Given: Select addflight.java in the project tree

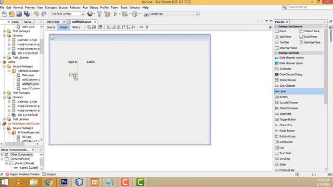Looking at the screenshot, I should (30, 84).
